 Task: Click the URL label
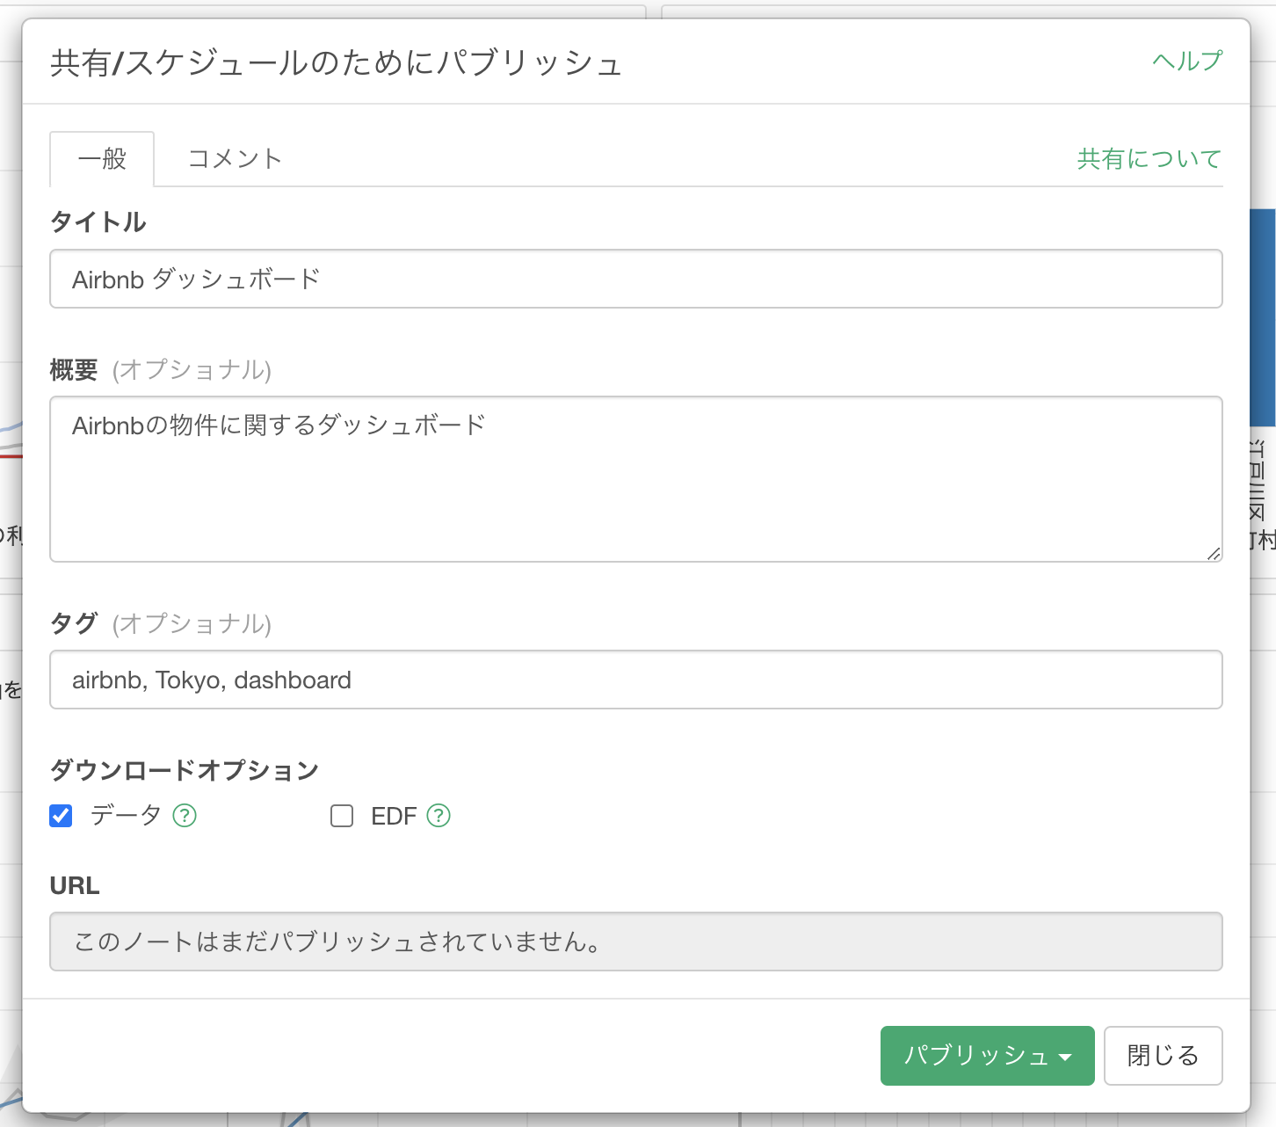click(x=75, y=885)
